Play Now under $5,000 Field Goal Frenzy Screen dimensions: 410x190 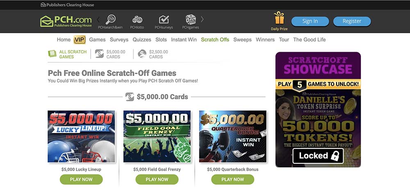157,179
